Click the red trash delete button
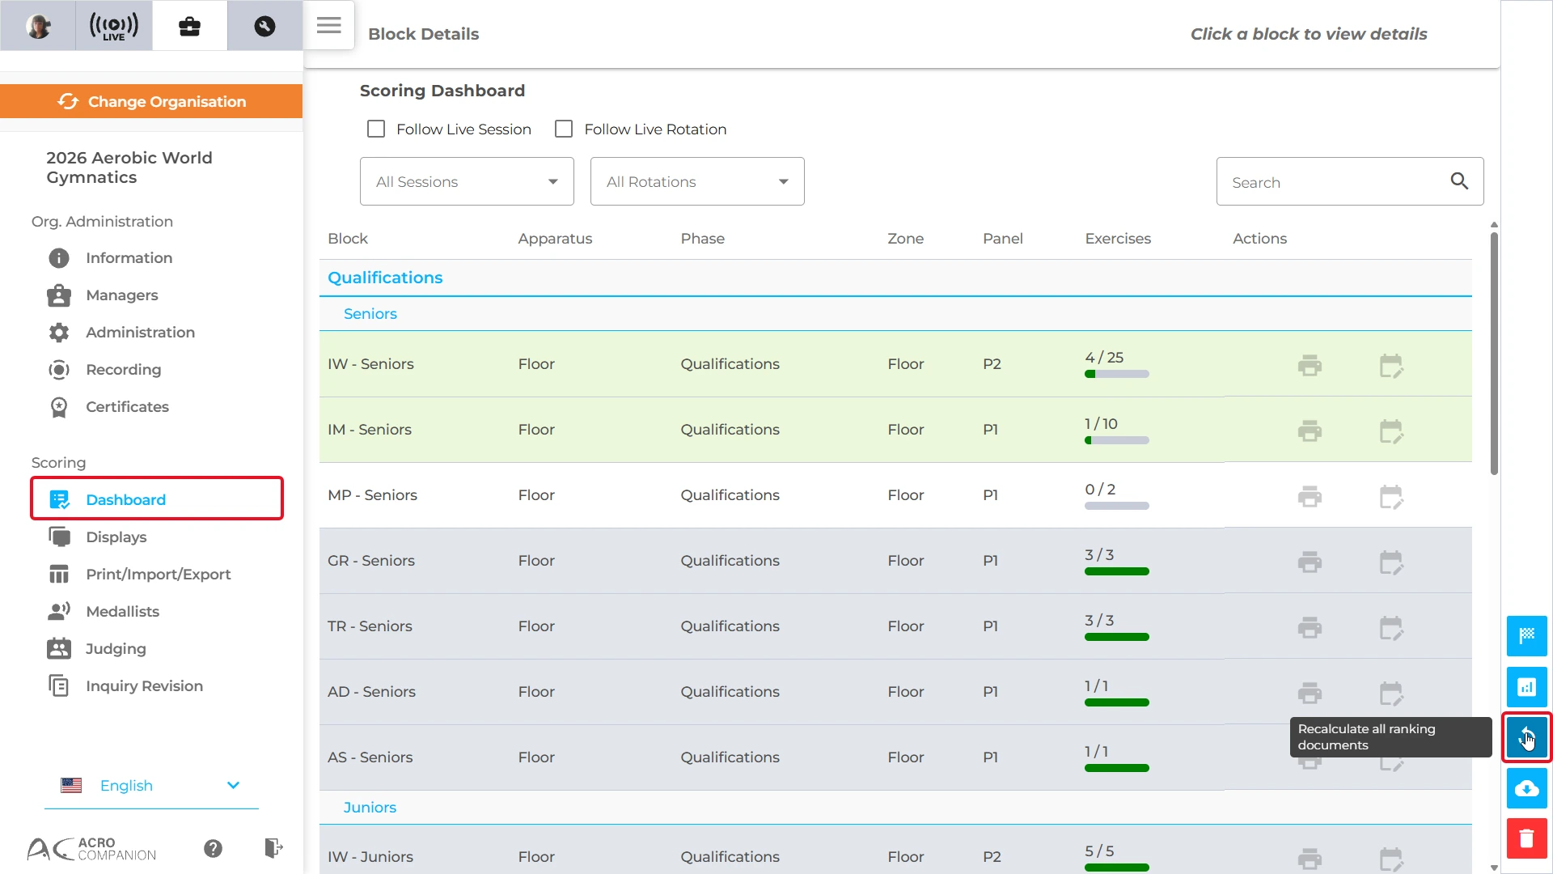 coord(1526,838)
